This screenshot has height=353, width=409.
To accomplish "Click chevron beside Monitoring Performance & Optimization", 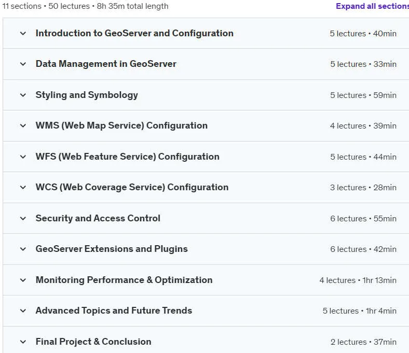I will click(x=23, y=280).
